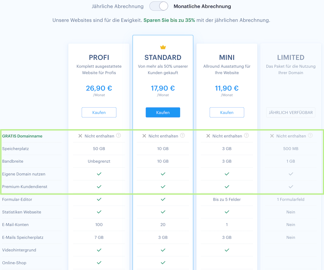Click LIMITED checkmark for Premium-Kundendienst

click(291, 187)
